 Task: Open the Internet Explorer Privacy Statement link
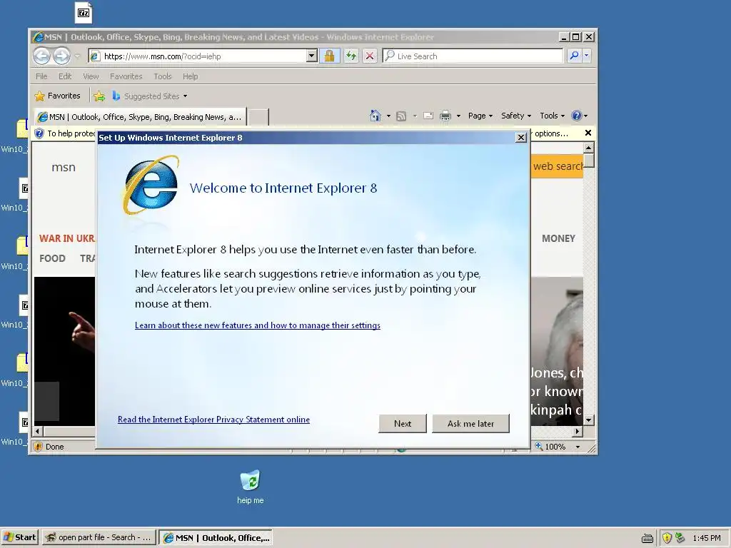coord(213,420)
